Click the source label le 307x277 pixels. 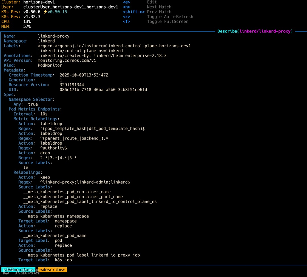(x=26, y=168)
